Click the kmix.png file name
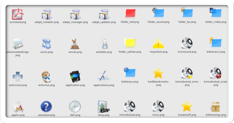The height and width of the screenshot is (123, 234). point(158,115)
